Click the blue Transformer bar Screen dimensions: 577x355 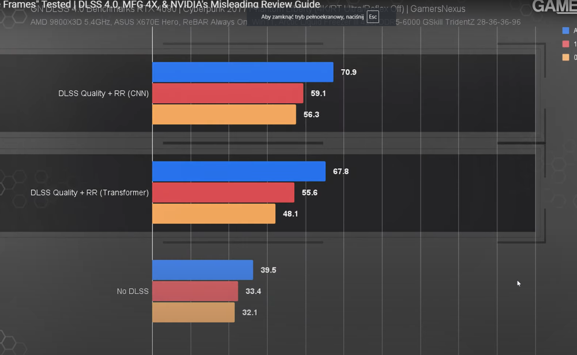click(x=239, y=171)
